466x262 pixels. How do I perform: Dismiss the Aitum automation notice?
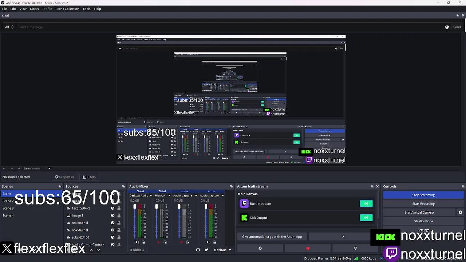click(x=343, y=237)
